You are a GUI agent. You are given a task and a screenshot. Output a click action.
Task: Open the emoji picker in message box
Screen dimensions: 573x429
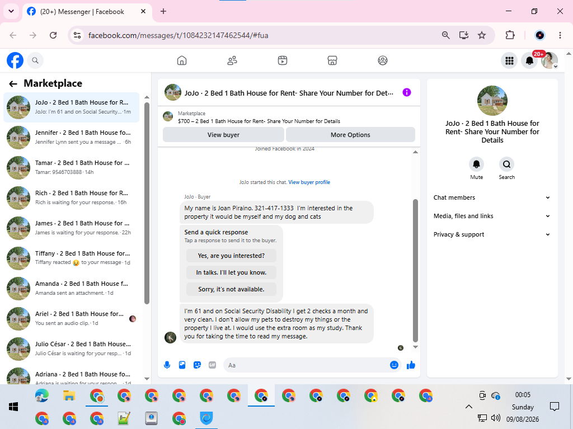click(x=394, y=365)
